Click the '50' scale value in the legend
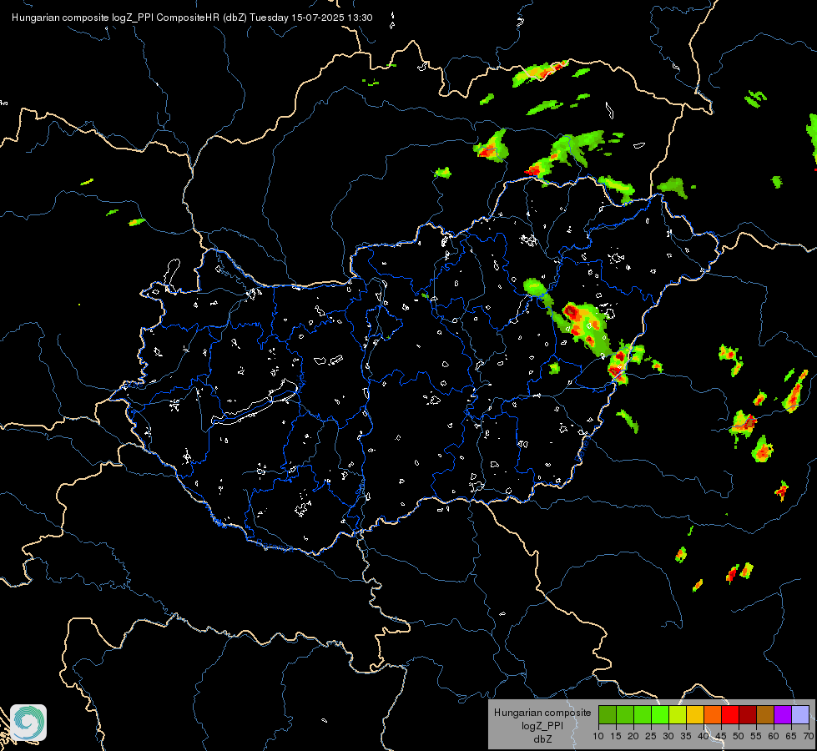817x751 pixels. [x=739, y=736]
